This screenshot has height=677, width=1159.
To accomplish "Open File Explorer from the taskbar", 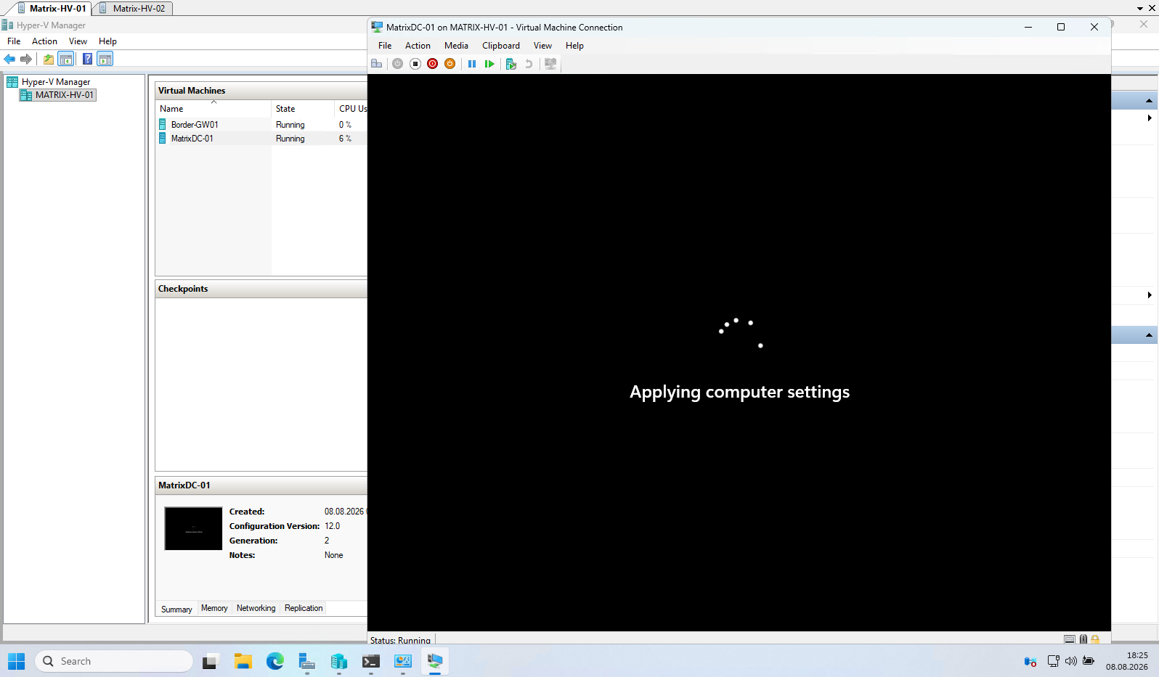I will click(243, 661).
